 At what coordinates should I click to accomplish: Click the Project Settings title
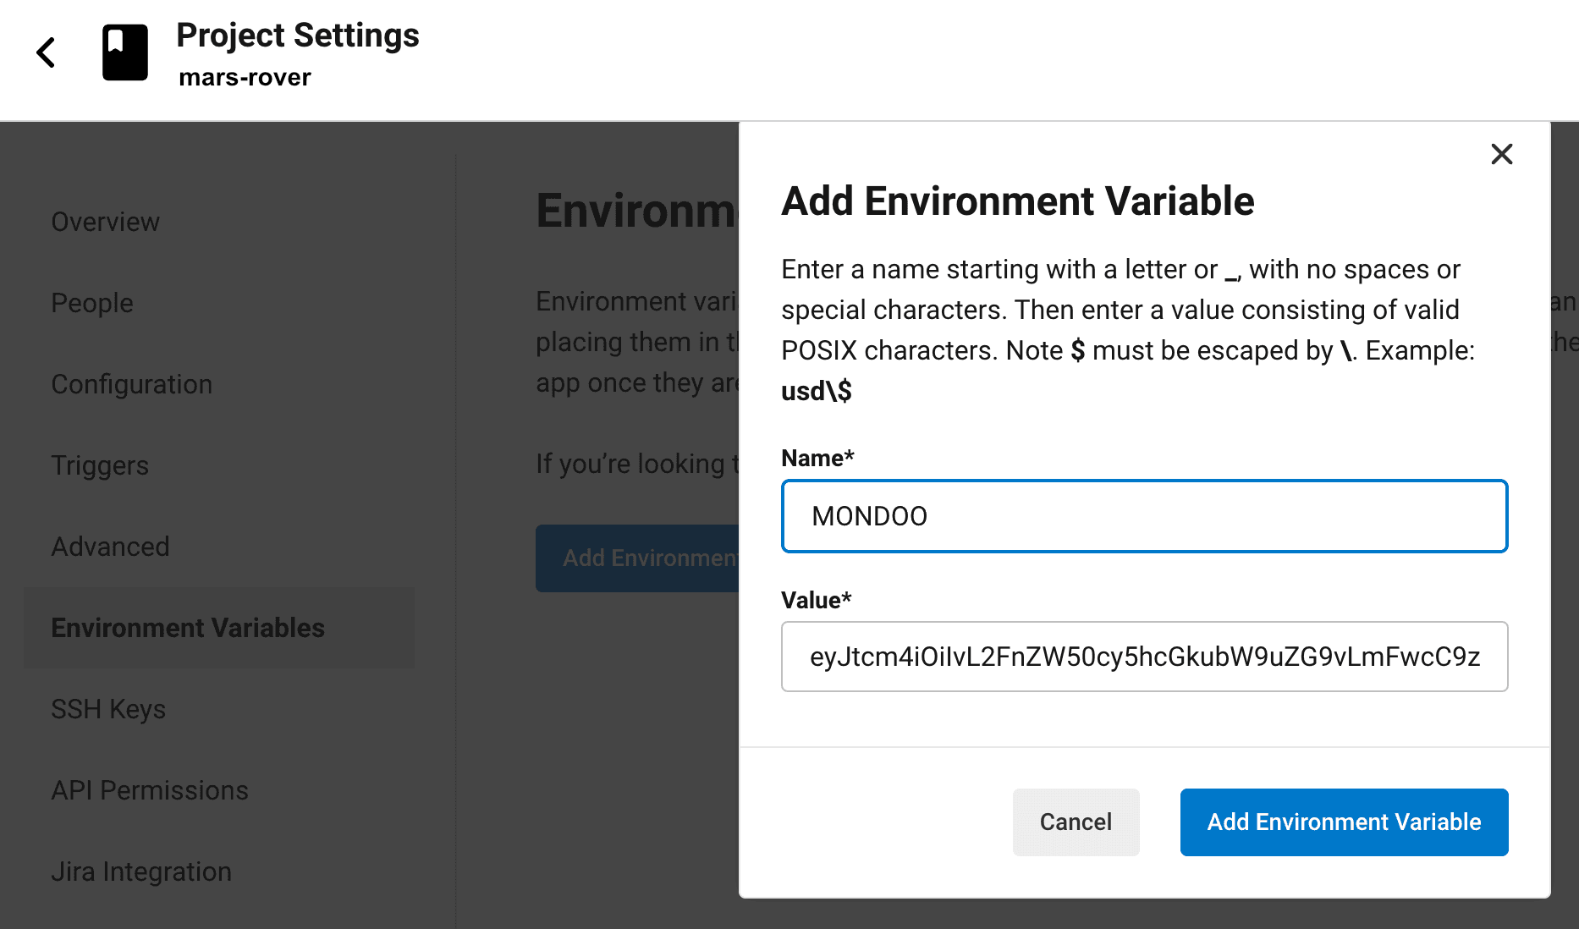(x=298, y=36)
